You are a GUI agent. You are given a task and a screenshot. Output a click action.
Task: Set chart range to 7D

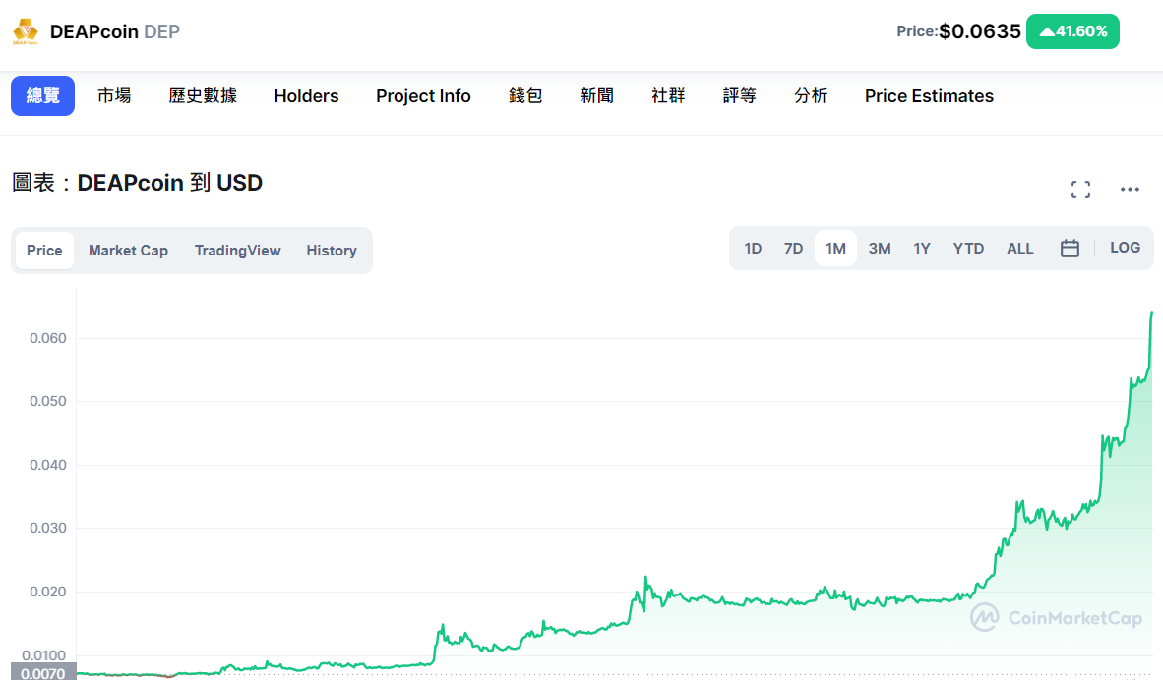(794, 249)
